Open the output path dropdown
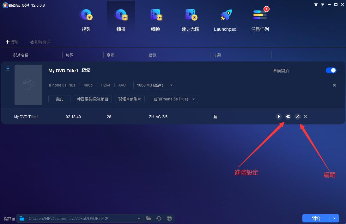The width and height of the screenshot is (346, 224). (139, 219)
